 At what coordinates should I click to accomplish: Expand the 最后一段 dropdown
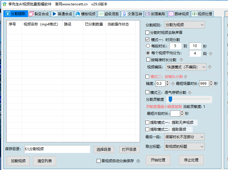[x=184, y=137]
